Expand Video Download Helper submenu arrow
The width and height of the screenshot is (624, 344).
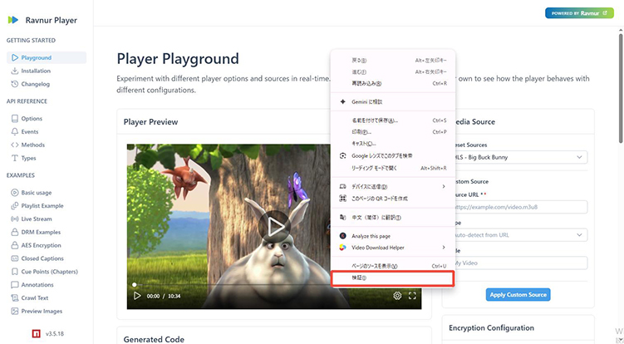click(x=444, y=248)
